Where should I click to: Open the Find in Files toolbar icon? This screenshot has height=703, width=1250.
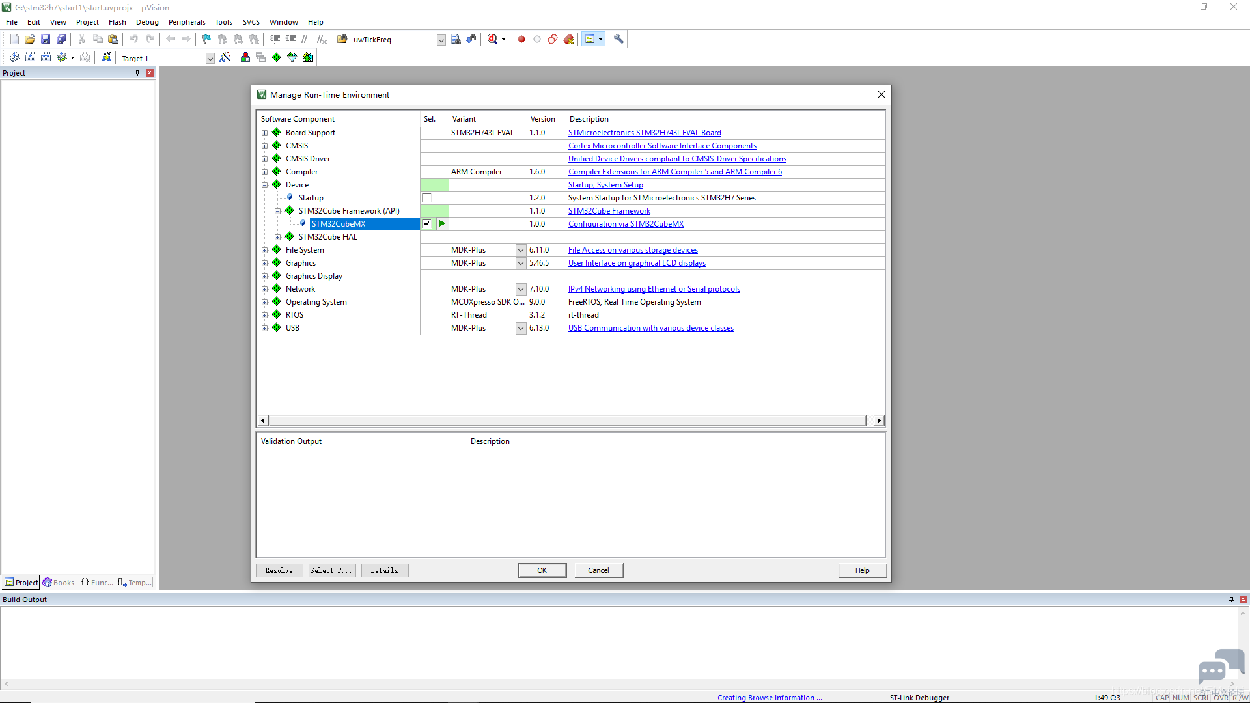point(456,39)
